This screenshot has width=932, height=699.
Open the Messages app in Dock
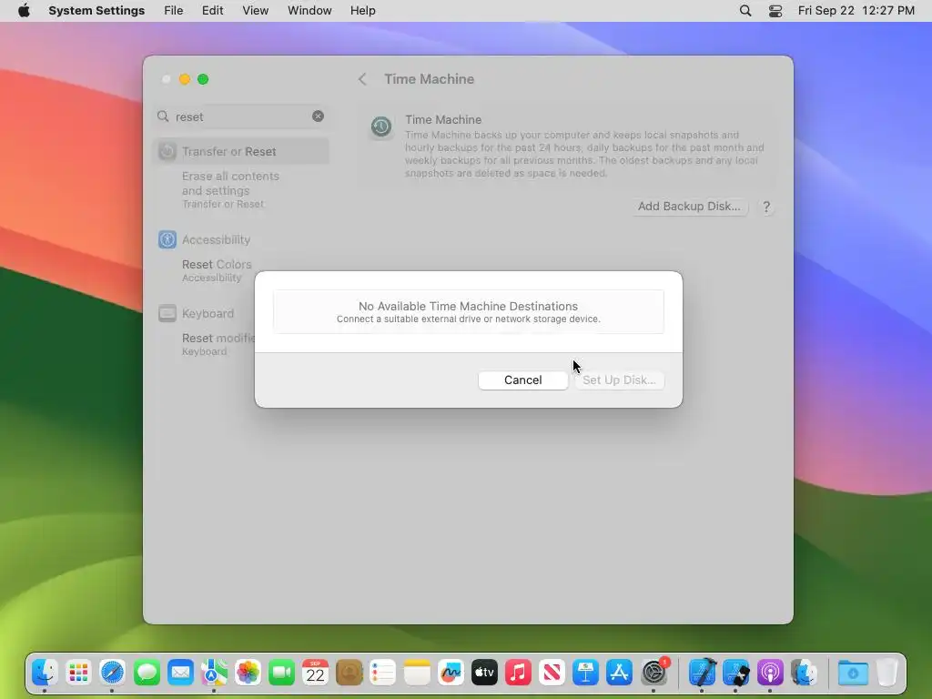click(x=147, y=673)
